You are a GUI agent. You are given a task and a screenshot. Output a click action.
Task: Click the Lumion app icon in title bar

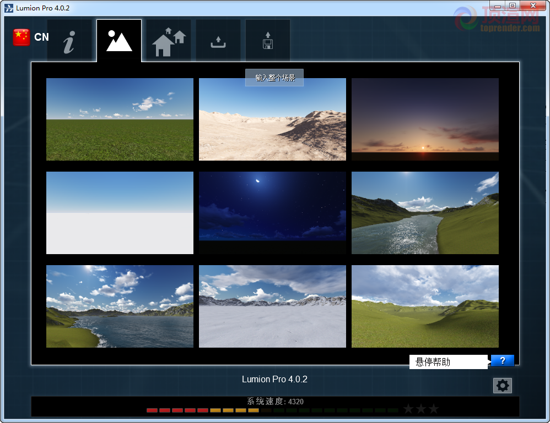point(9,8)
